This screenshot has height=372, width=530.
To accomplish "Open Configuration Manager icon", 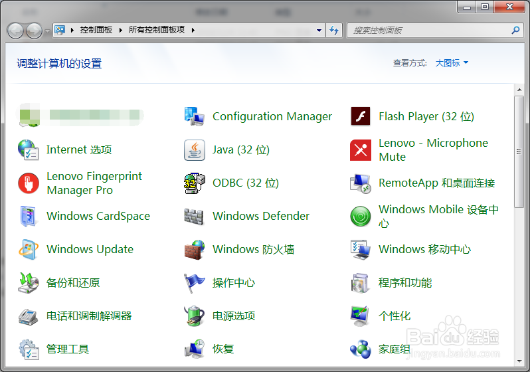I will pos(195,116).
